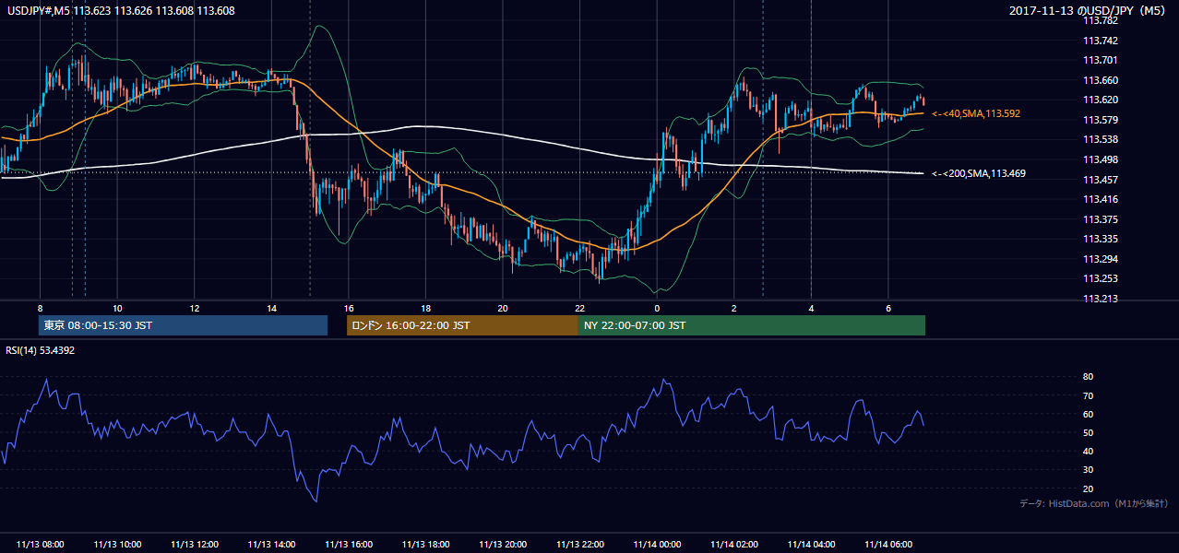The image size is (1179, 553).
Task: Click the hour 12 tick under price chart
Action: click(194, 308)
